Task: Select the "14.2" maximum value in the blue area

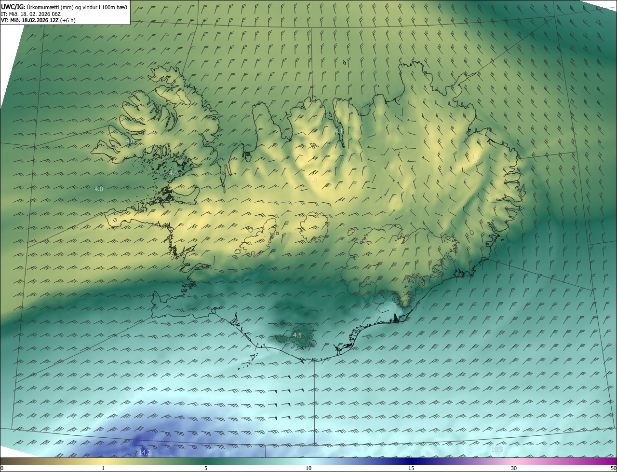Action: pos(144,452)
